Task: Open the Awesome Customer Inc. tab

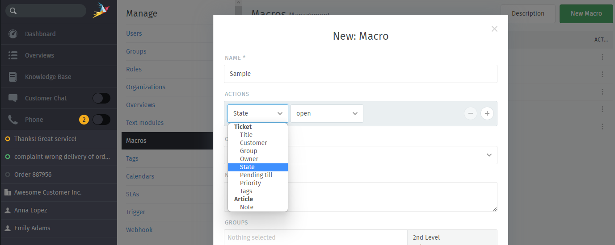Action: 59,192
